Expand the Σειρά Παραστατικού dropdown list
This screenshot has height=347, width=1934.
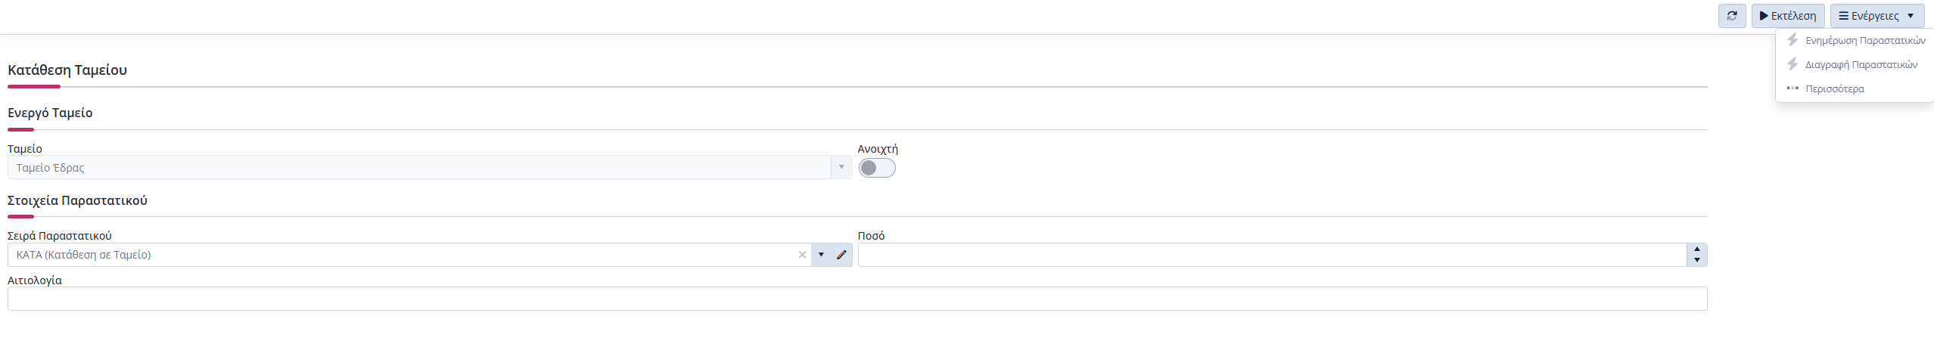(x=821, y=255)
